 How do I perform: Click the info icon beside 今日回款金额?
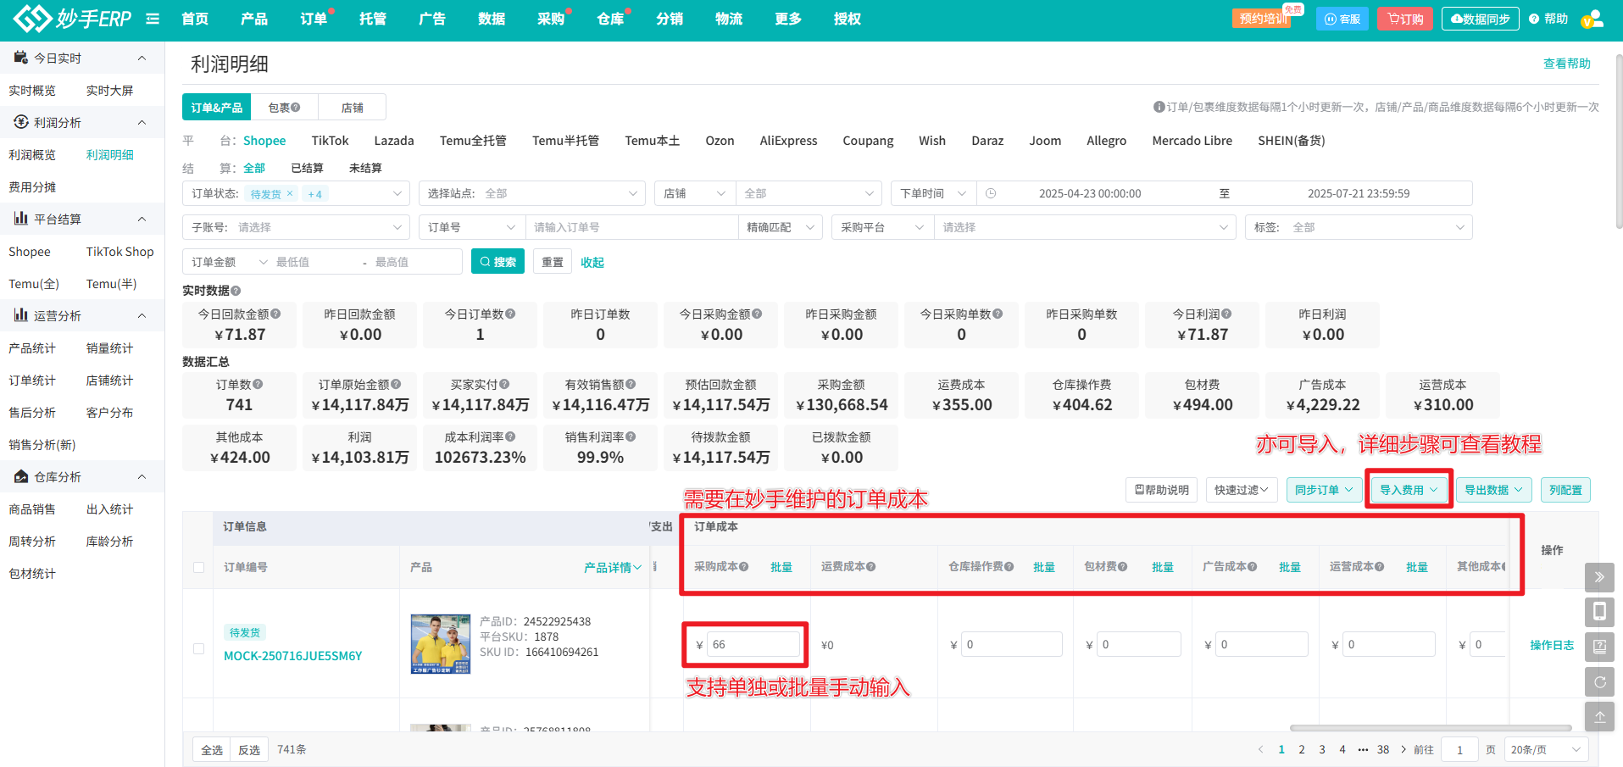(x=275, y=314)
